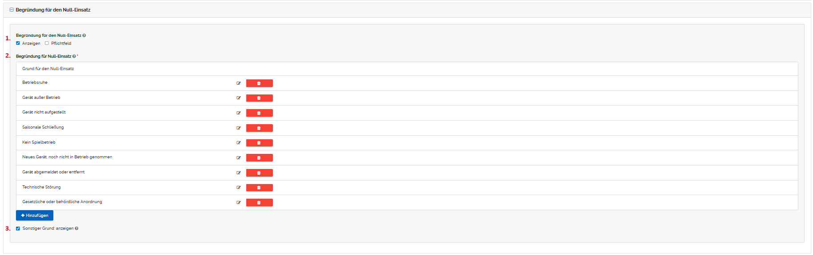
Task: Delete the Betriebsruhe entry
Action: pyautogui.click(x=259, y=83)
